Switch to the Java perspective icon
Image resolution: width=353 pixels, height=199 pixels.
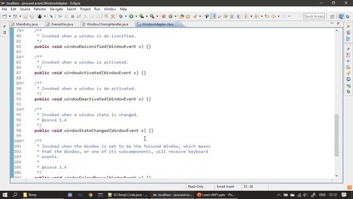pyautogui.click(x=341, y=17)
